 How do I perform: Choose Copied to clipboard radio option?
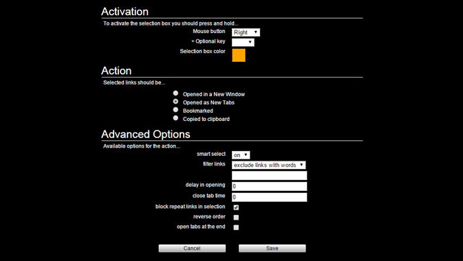[175, 118]
